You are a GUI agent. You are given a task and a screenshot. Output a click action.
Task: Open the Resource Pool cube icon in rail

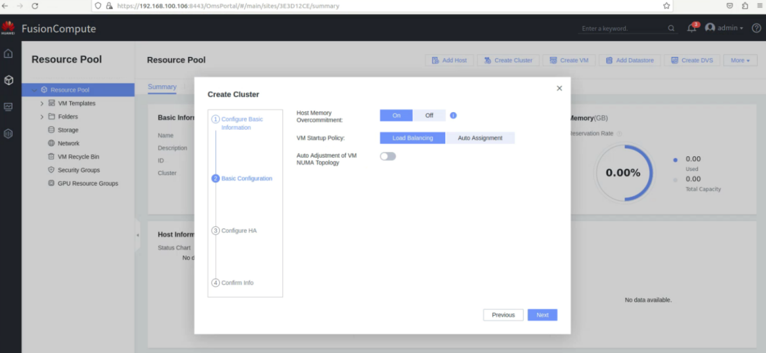tap(8, 80)
